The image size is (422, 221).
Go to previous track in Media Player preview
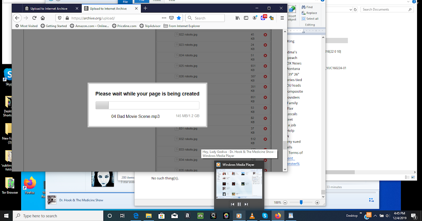point(232,204)
